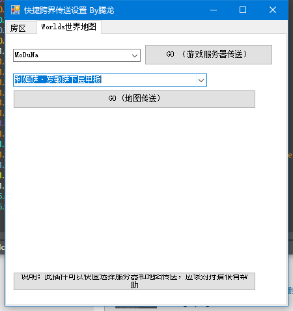This screenshot has width=293, height=311.
Task: Expand the map selection dropdown arrow
Action: coord(201,80)
